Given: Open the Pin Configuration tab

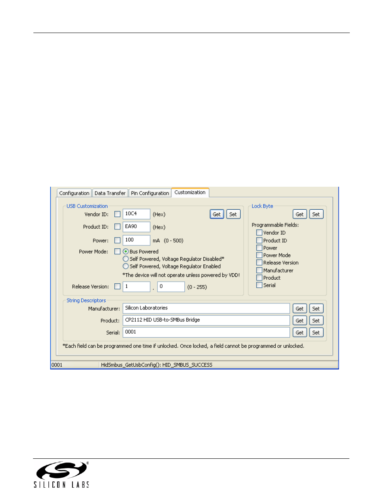Looking at the screenshot, I should pos(150,193).
